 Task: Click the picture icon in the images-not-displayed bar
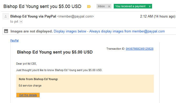(x=6, y=31)
